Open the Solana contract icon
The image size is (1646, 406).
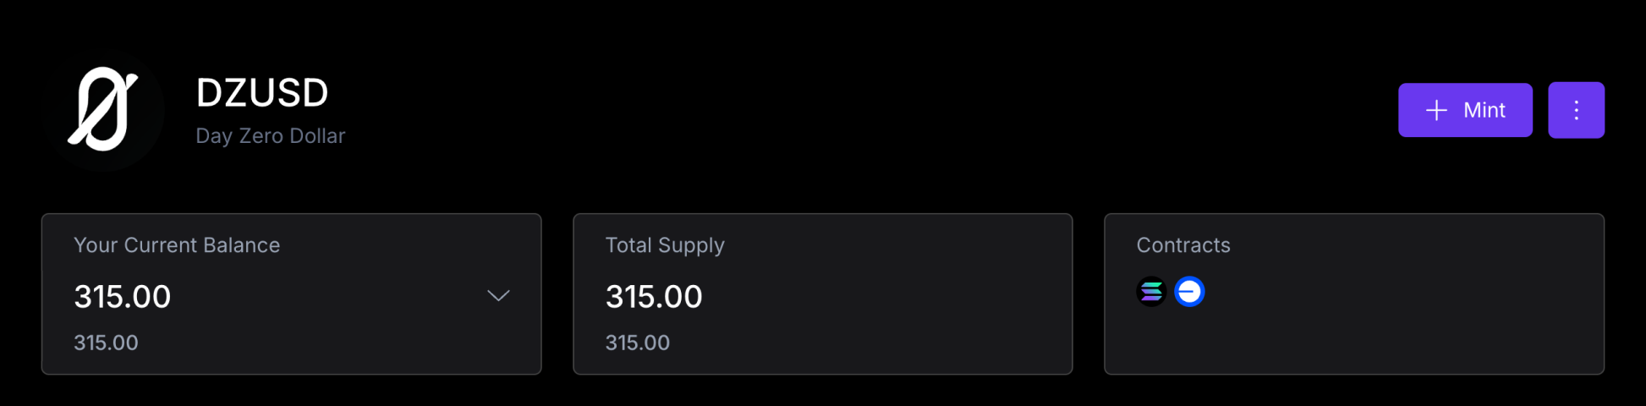click(1151, 292)
